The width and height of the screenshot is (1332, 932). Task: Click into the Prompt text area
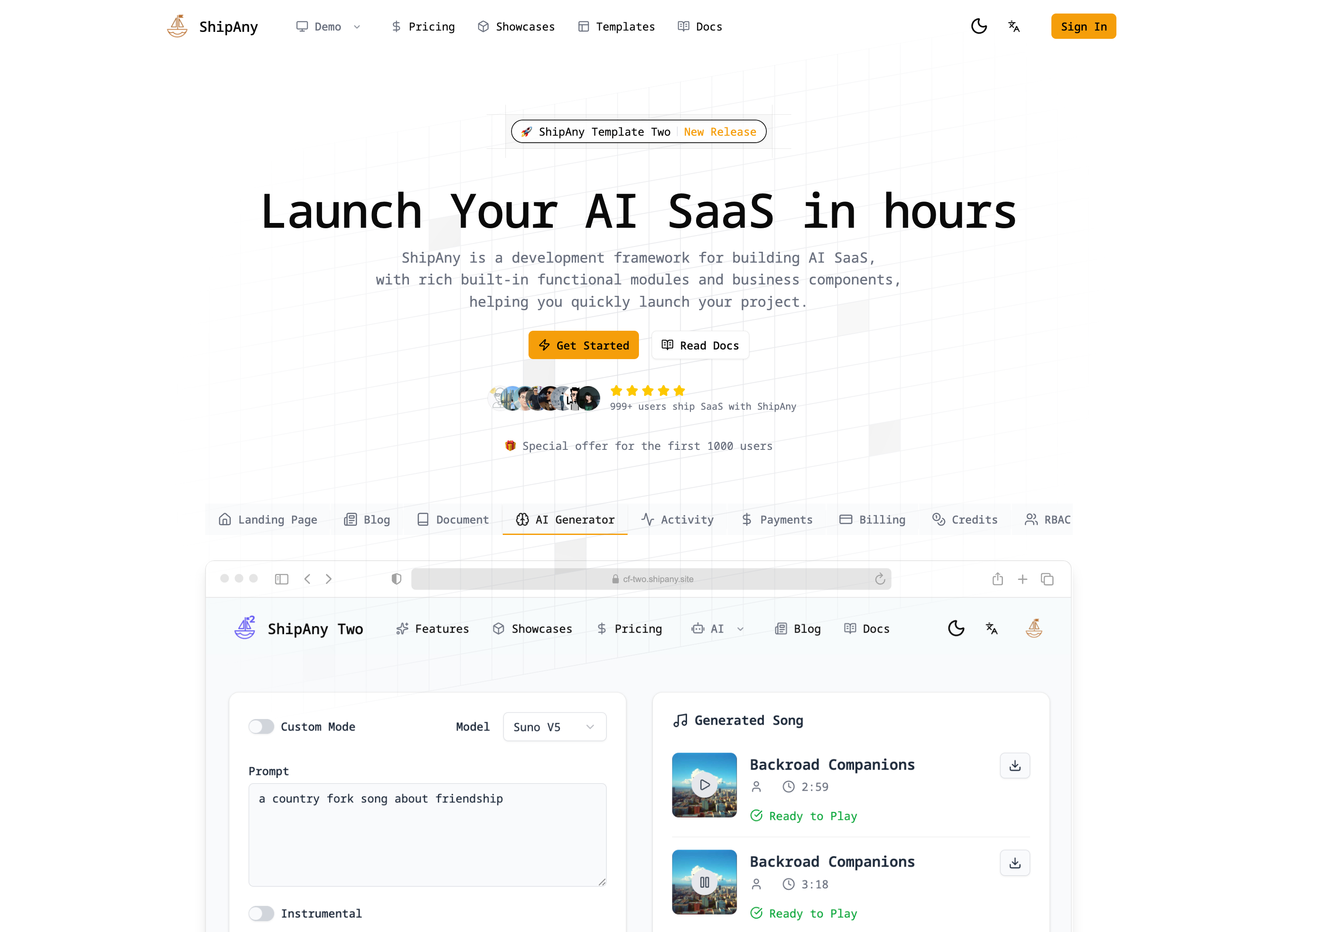pos(427,835)
